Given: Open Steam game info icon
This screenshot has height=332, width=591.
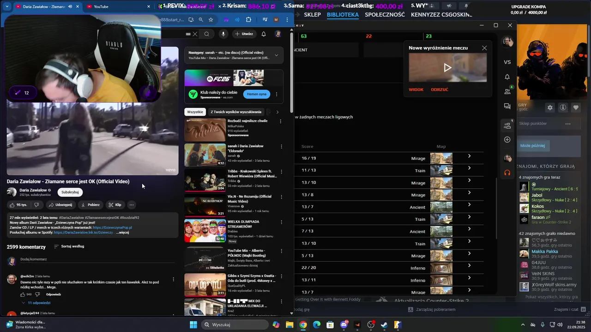Looking at the screenshot, I should tap(563, 107).
